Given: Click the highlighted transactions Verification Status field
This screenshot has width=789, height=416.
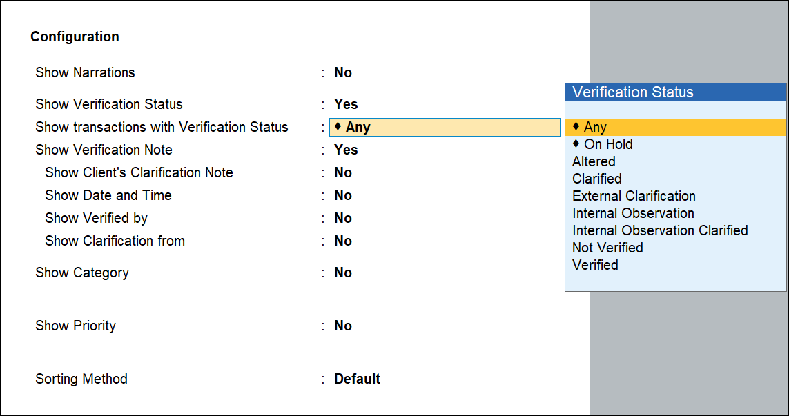Looking at the screenshot, I should point(445,127).
